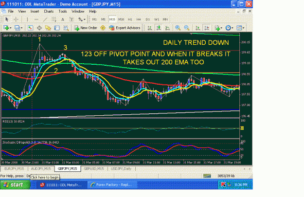Click the New Order button

pyautogui.click(x=86, y=28)
